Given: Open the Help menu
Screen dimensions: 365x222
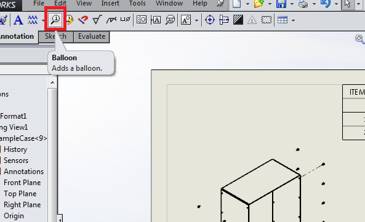Looking at the screenshot, I should (199, 3).
